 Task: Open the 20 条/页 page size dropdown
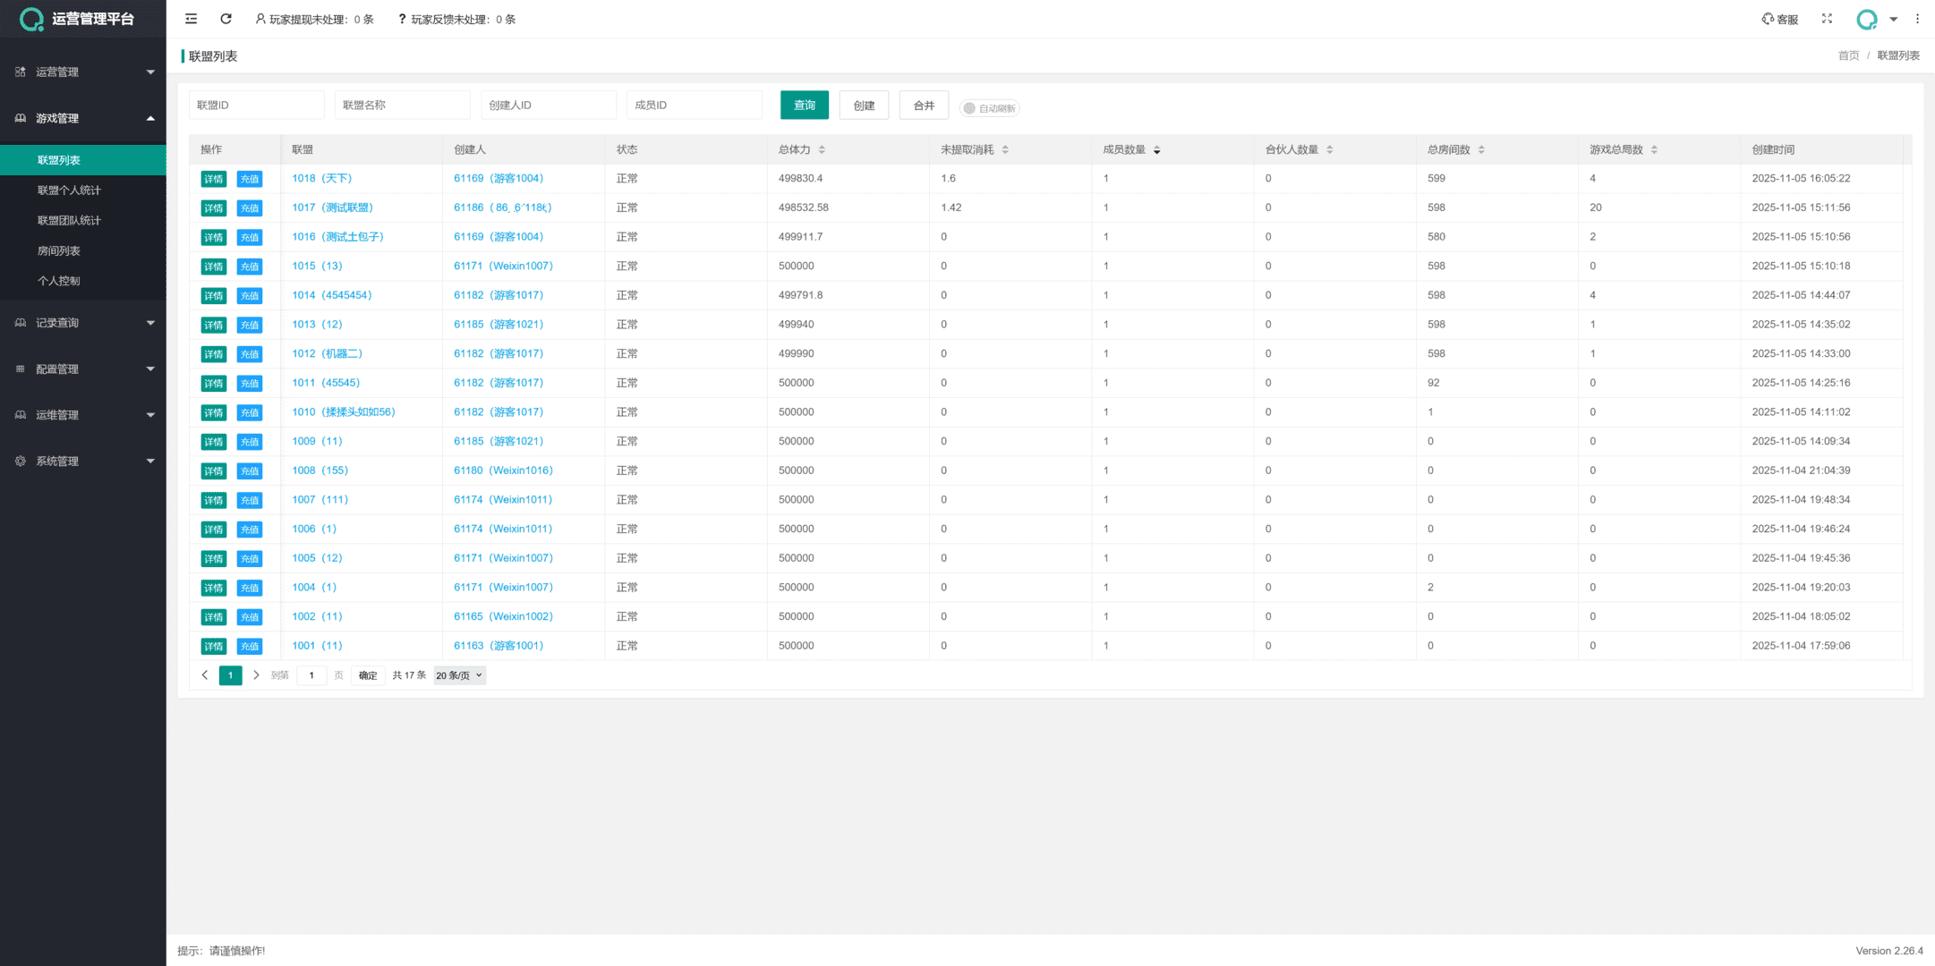(x=459, y=675)
